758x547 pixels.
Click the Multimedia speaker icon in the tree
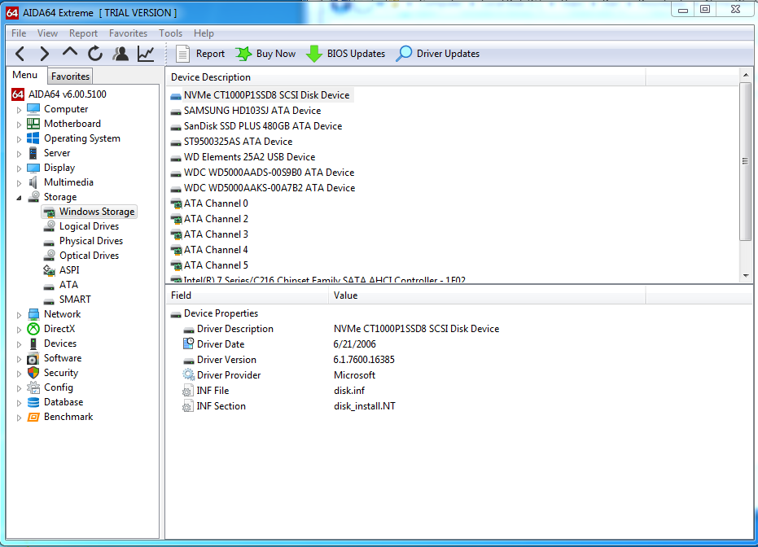33,182
